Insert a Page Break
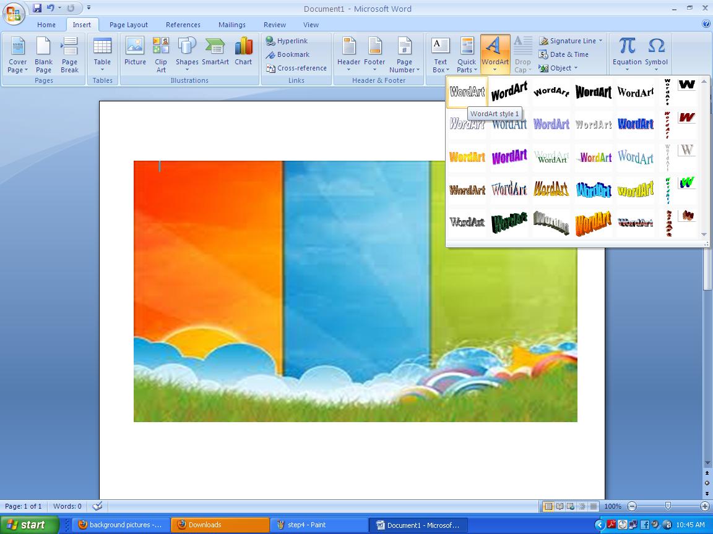Viewport: 713px width, 534px height. (x=69, y=55)
